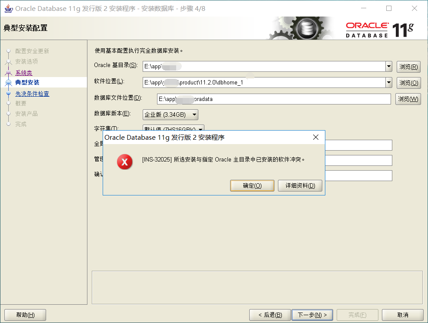Image resolution: width=428 pixels, height=323 pixels.
Task: Expand the 软件位置 dropdown arrow
Action: pos(389,83)
